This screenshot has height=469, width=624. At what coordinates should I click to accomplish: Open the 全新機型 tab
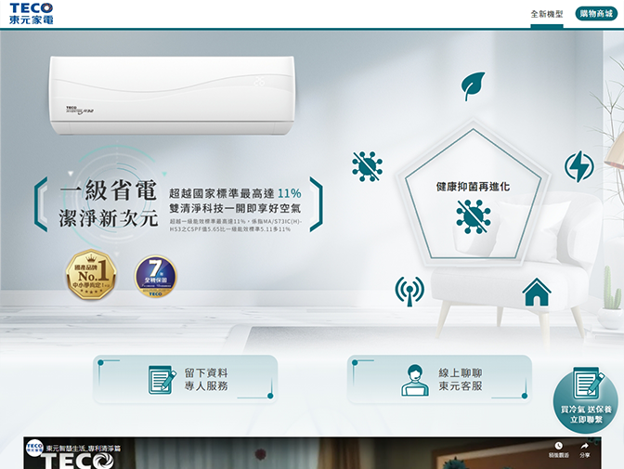(547, 14)
